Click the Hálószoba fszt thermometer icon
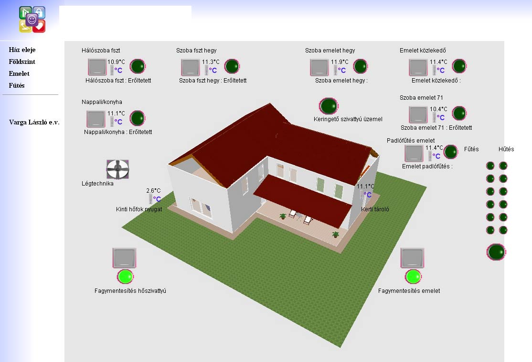 (112, 71)
